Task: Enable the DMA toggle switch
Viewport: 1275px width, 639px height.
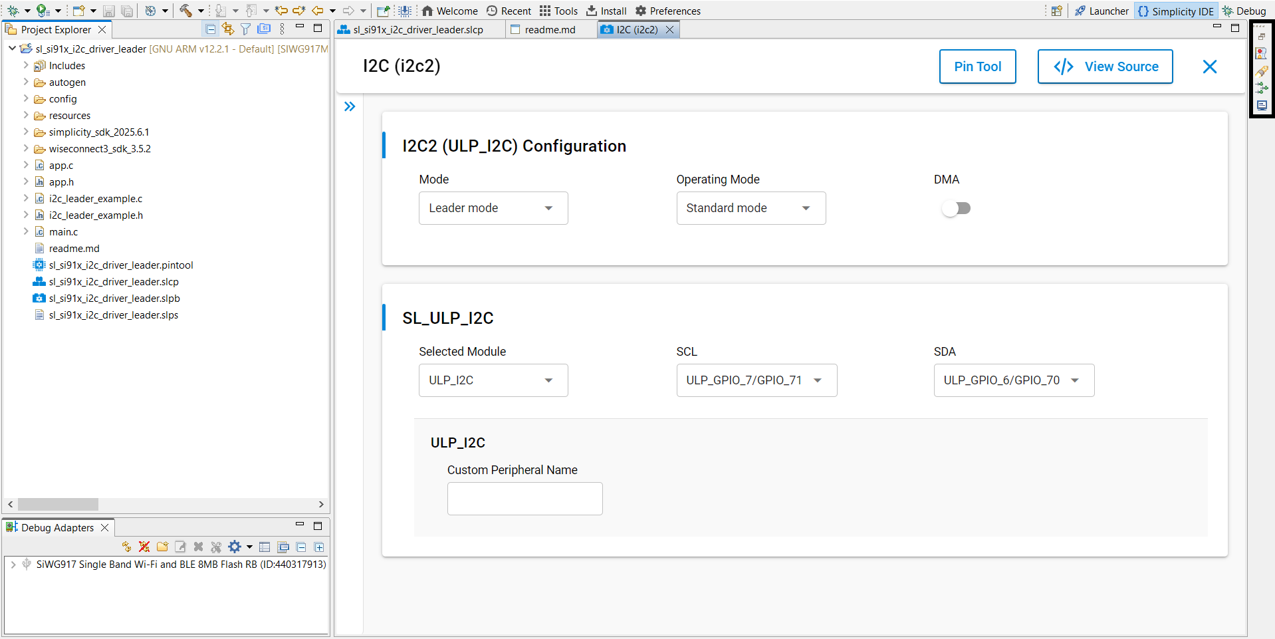Action: tap(956, 208)
